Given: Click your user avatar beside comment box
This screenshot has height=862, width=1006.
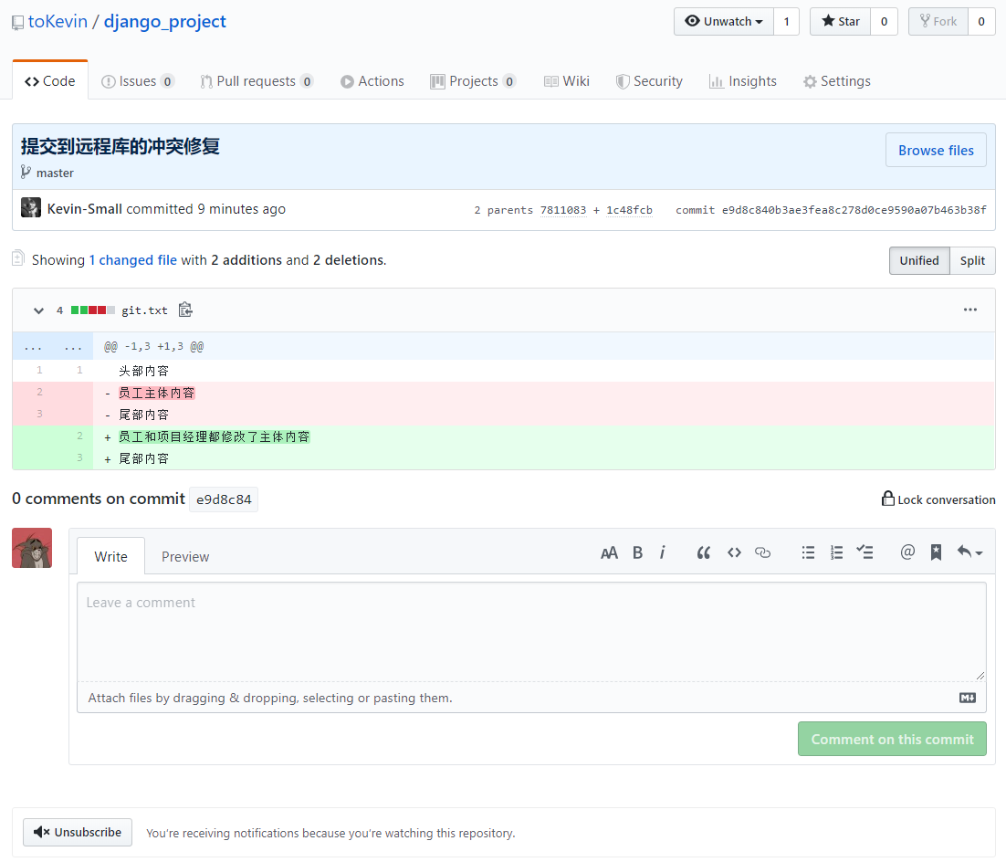Looking at the screenshot, I should click(32, 548).
